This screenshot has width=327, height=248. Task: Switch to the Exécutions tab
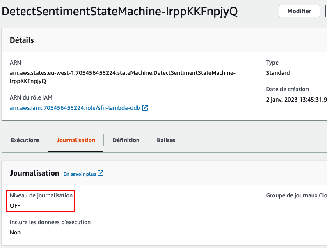tap(25, 140)
